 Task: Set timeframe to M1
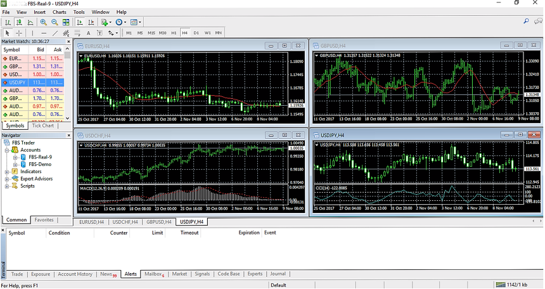pyautogui.click(x=129, y=33)
